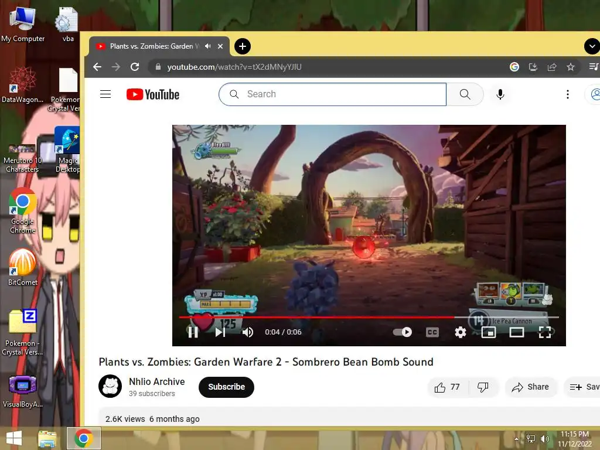The height and width of the screenshot is (450, 600).
Task: Expand the tab search dropdown arrow
Action: point(592,46)
